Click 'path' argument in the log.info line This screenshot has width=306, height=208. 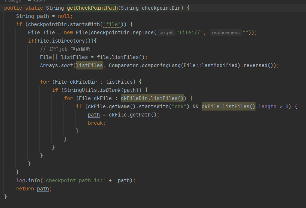[x=124, y=180]
